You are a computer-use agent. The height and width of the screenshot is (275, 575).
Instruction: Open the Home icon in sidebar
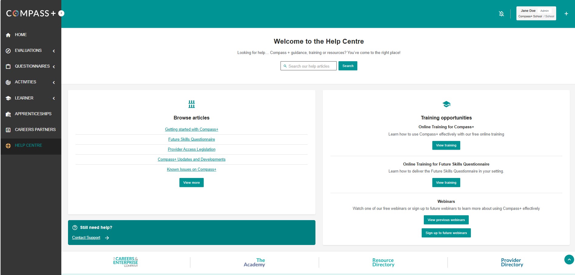(8, 35)
